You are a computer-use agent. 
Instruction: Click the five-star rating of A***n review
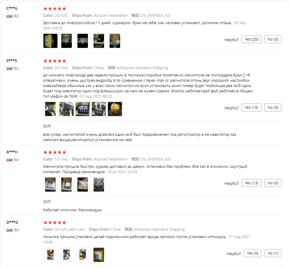pyautogui.click(x=55, y=152)
